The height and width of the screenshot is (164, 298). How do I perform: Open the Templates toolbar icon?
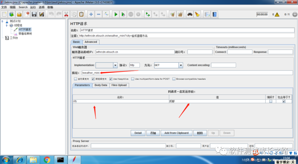(x=12, y=14)
